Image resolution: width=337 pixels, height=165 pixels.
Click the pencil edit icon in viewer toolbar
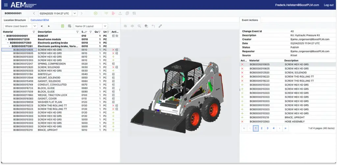click(160, 26)
